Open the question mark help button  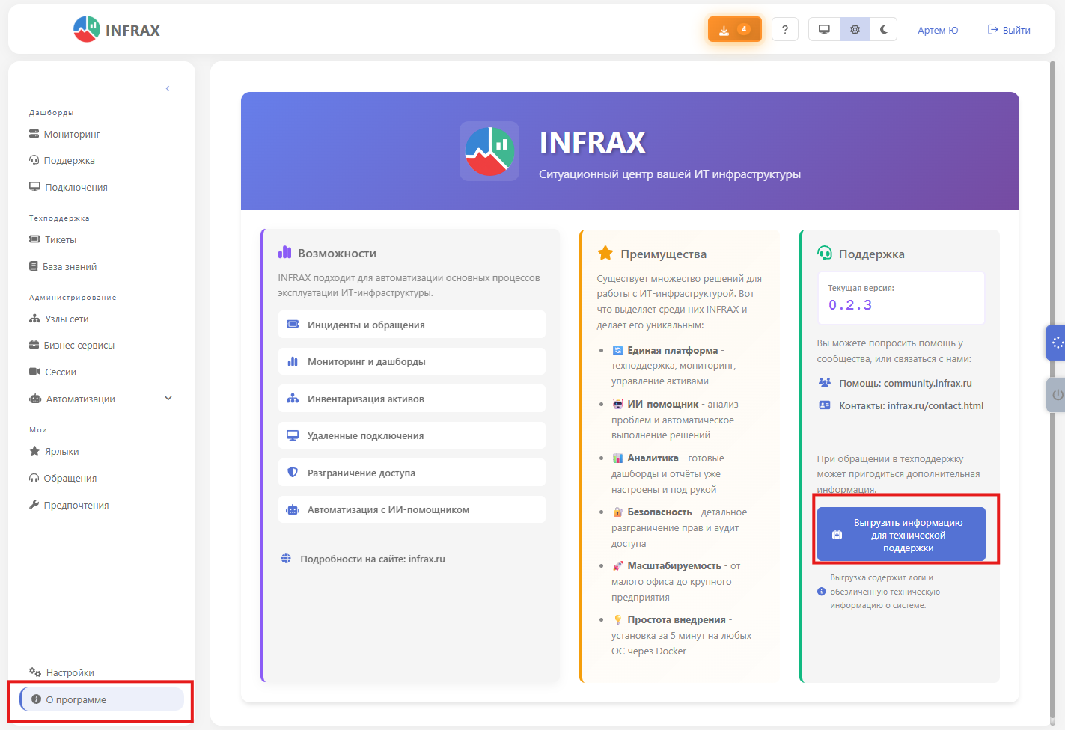pos(784,30)
